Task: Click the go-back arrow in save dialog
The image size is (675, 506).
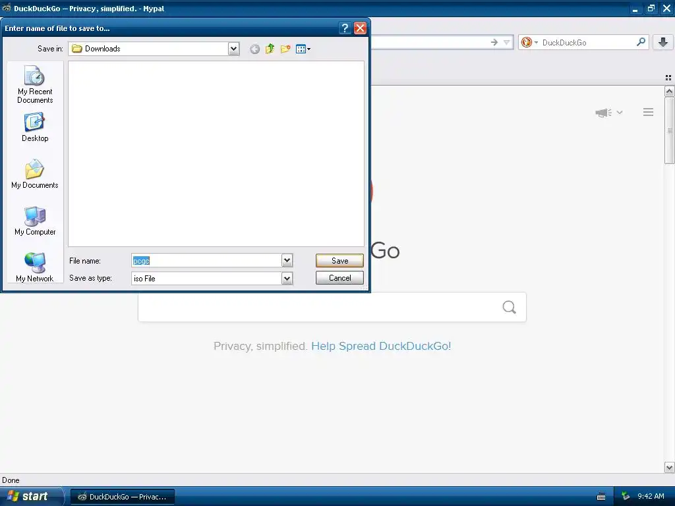Action: tap(255, 49)
